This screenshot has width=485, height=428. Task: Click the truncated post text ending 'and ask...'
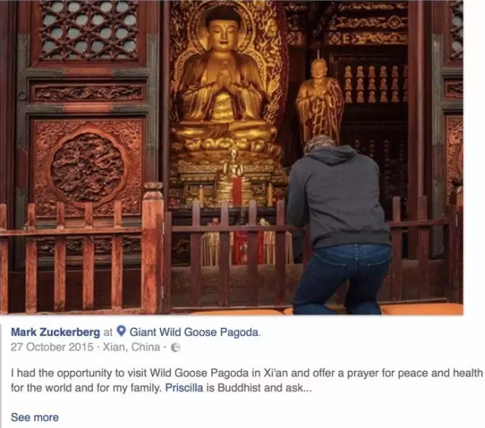coord(161,388)
